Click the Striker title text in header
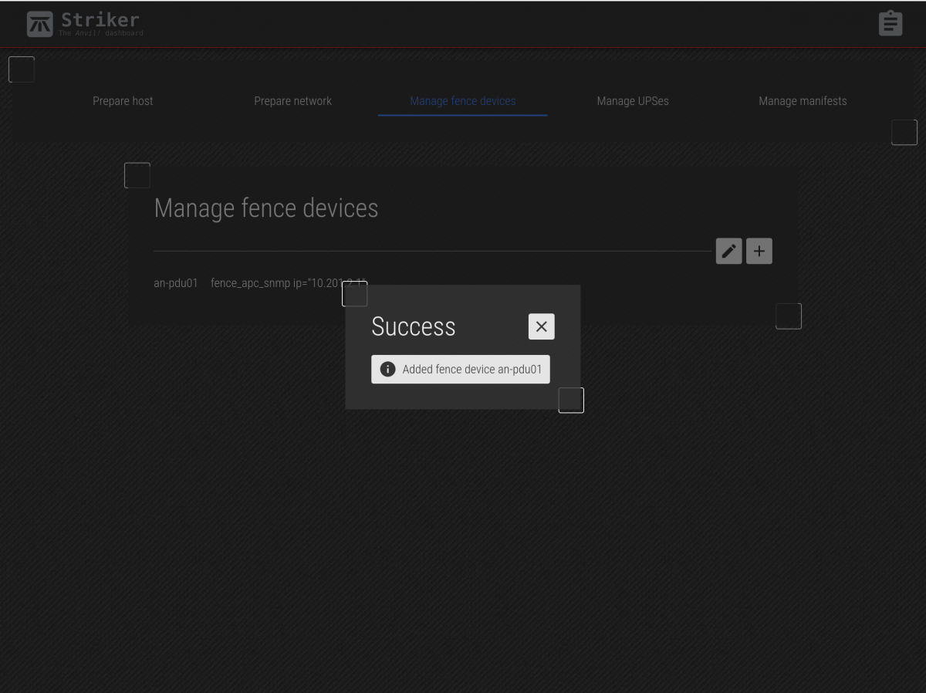The height and width of the screenshot is (693, 926). coord(100,19)
